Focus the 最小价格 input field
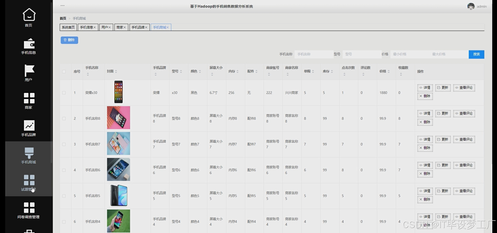The image size is (497, 233). (410, 54)
